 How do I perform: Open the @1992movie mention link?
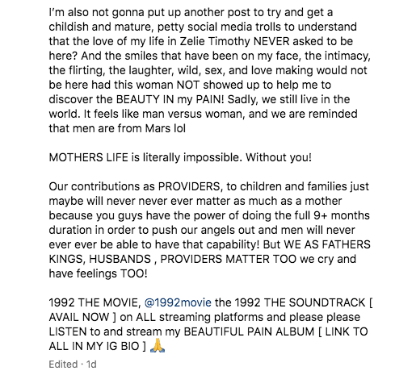coord(178,302)
